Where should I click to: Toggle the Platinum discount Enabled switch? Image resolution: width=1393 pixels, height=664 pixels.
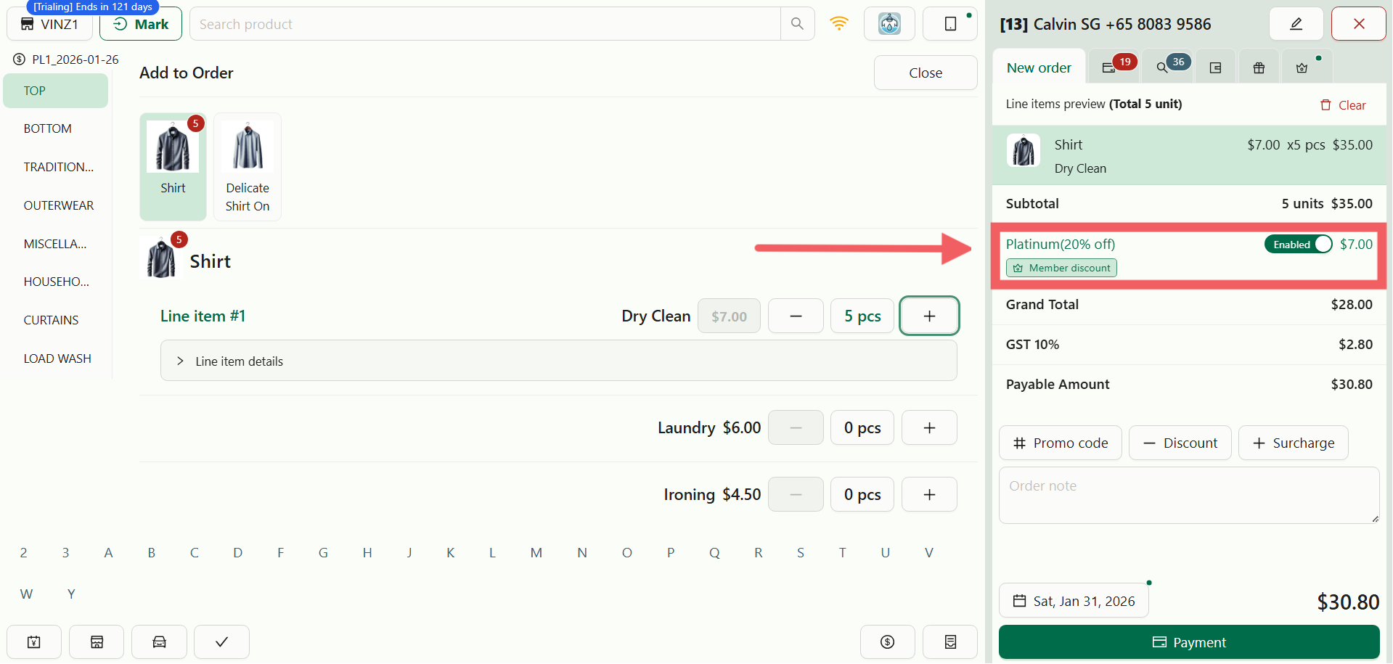point(1299,245)
